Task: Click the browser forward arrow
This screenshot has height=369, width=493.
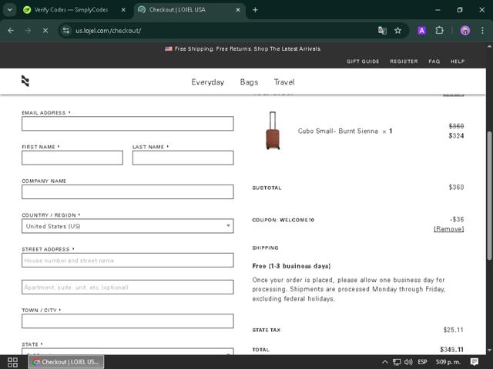Action: coord(28,31)
